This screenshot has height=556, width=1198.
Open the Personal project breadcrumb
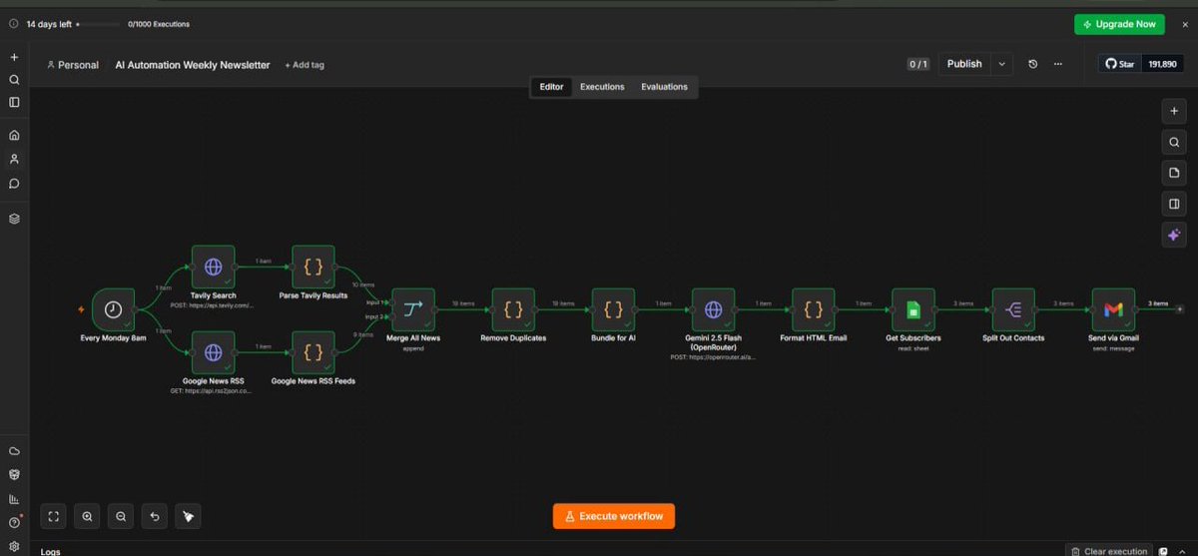(73, 65)
